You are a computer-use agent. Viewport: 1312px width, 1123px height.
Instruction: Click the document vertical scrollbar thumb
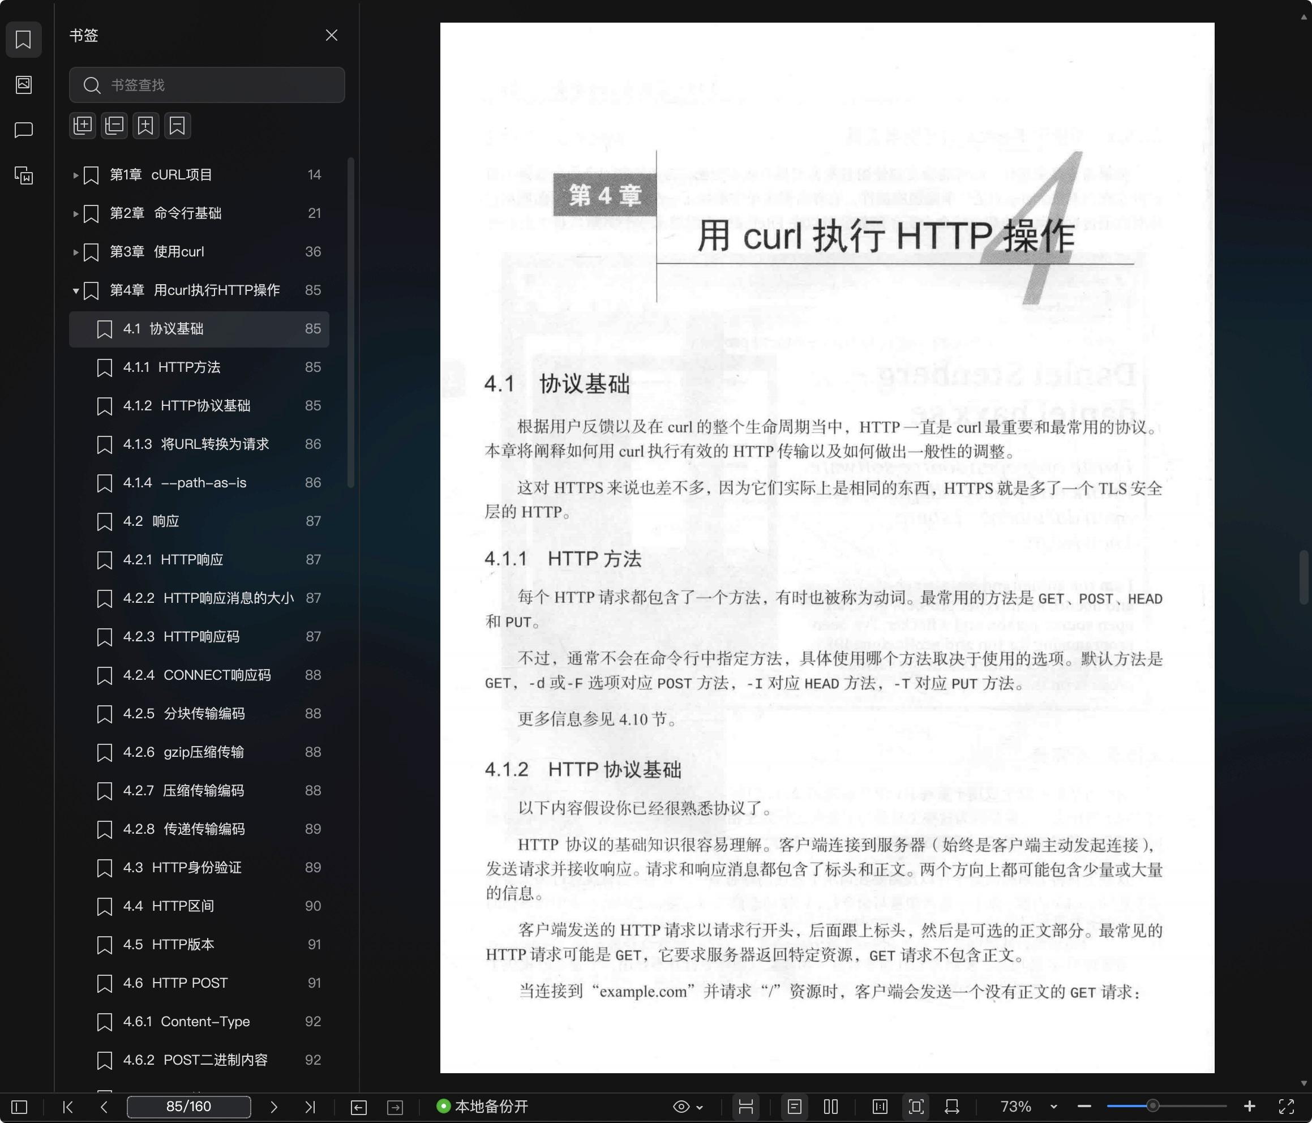click(1303, 577)
